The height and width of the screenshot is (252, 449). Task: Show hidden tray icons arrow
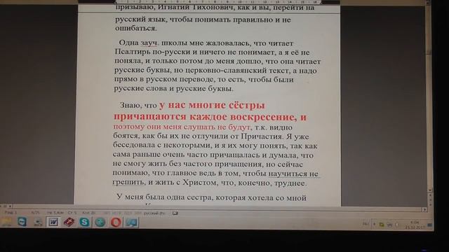point(374,224)
